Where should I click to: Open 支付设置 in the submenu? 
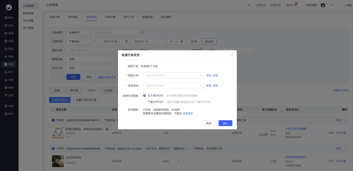click(28, 21)
